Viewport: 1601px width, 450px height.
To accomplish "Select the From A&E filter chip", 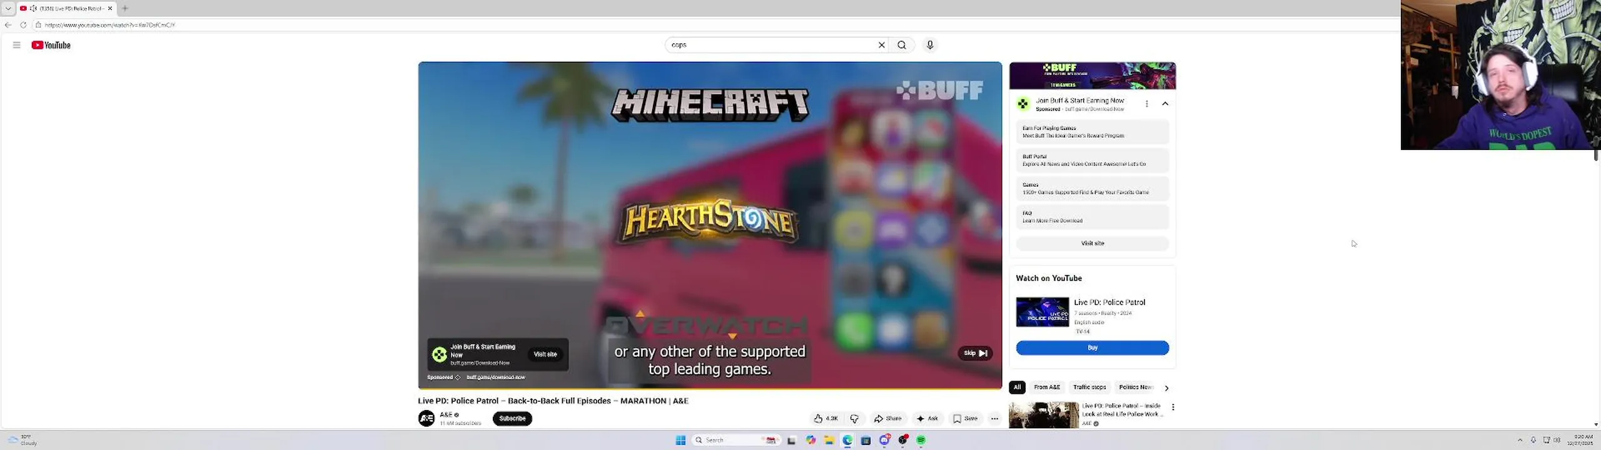I will (x=1047, y=387).
